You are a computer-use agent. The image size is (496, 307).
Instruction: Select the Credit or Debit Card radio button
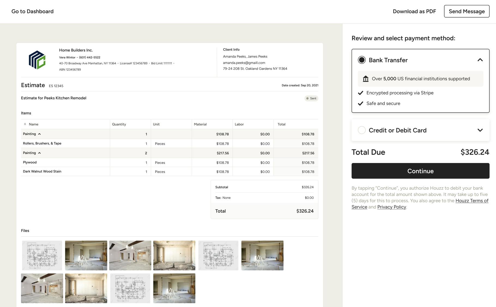point(362,130)
